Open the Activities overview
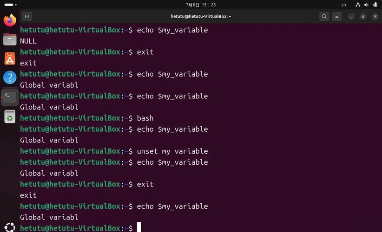The image size is (382, 232). pos(9,5)
